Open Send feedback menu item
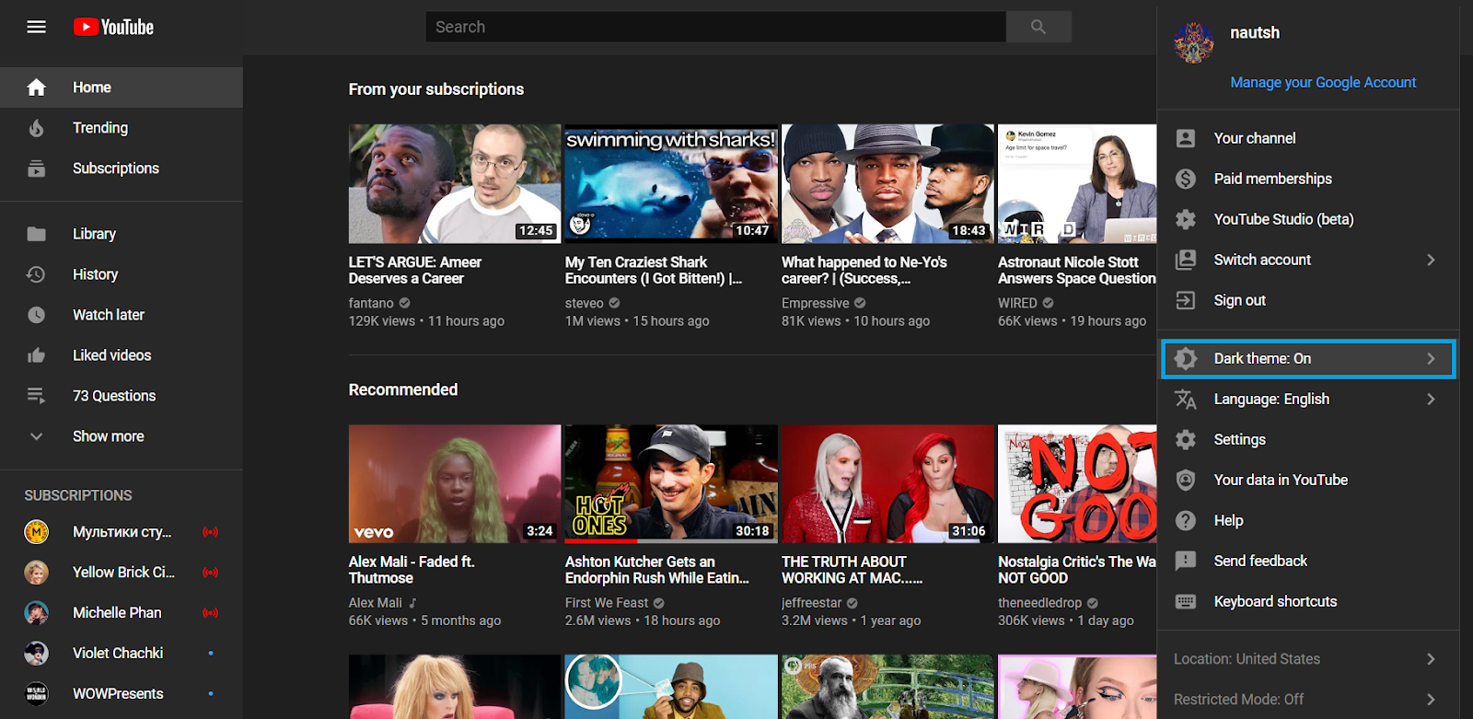The height and width of the screenshot is (719, 1473). tap(1308, 561)
